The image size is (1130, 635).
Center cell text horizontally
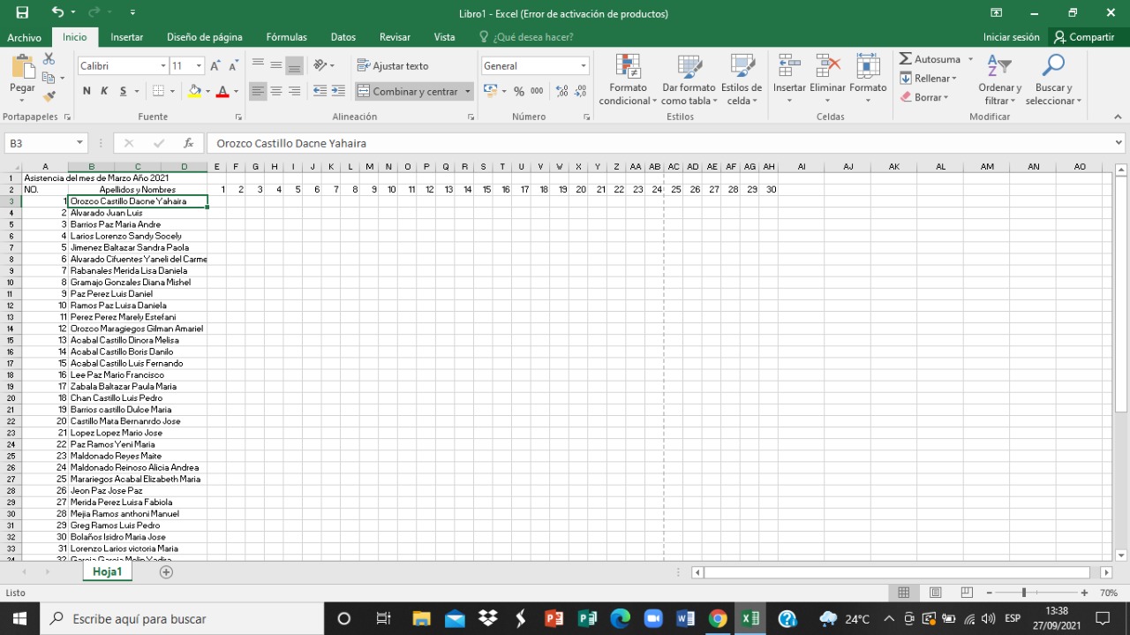276,91
